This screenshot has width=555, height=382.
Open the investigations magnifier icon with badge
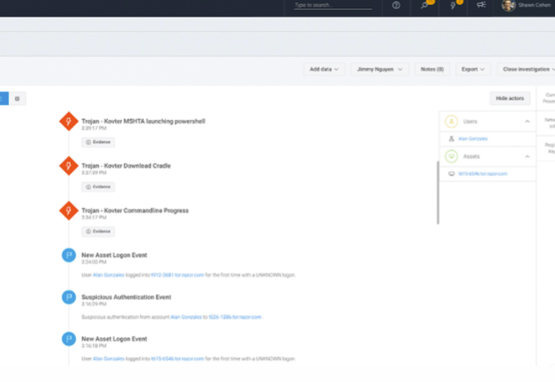pos(425,5)
